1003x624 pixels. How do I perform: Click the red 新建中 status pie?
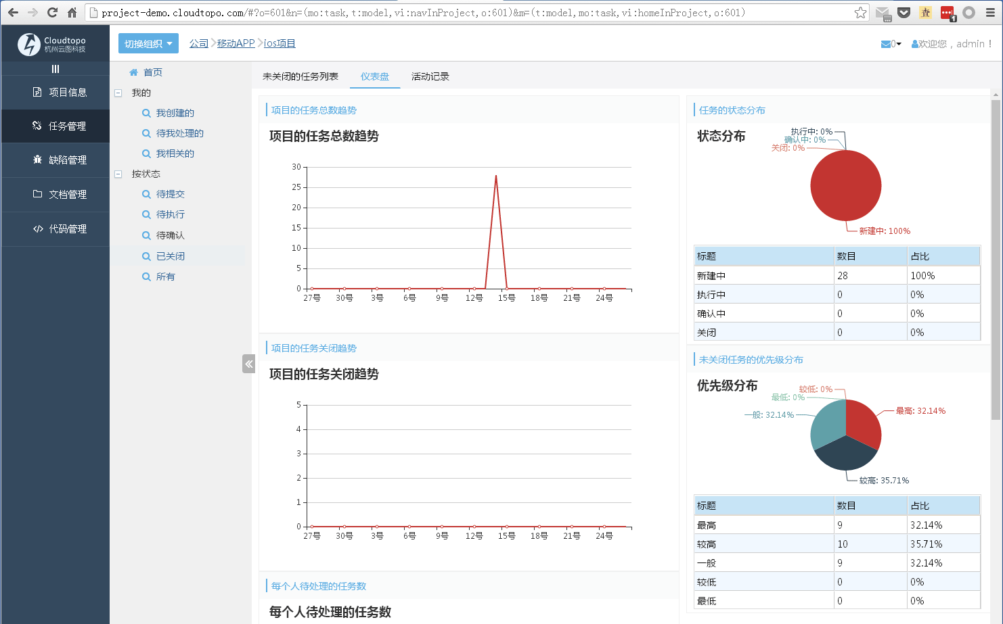point(846,185)
